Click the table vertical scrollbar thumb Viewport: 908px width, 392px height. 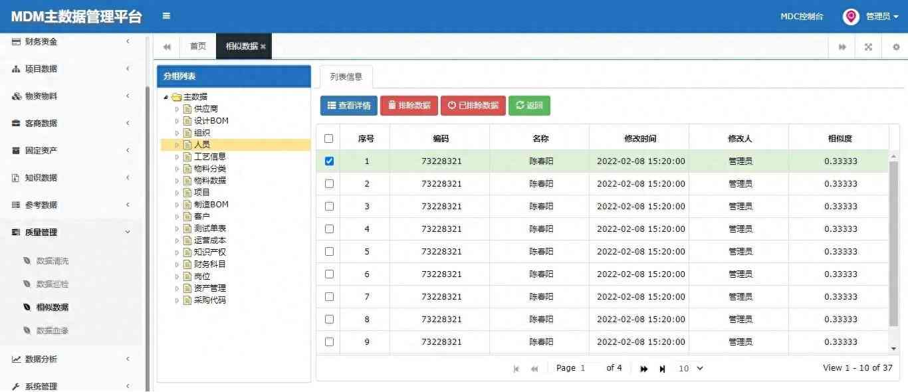893,244
